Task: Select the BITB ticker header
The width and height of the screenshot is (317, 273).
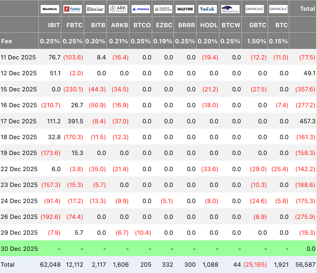Action: [98, 25]
